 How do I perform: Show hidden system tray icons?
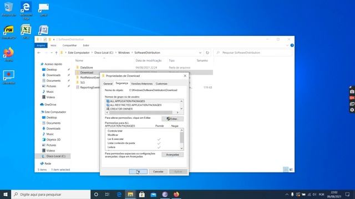click(x=287, y=194)
